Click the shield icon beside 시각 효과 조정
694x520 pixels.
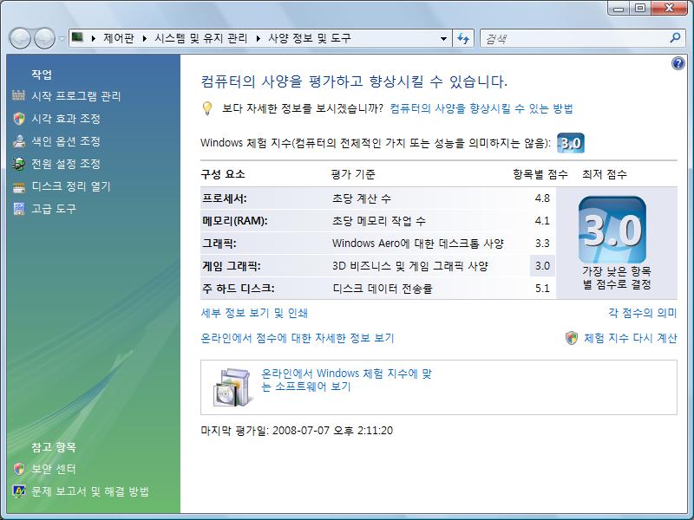click(18, 119)
